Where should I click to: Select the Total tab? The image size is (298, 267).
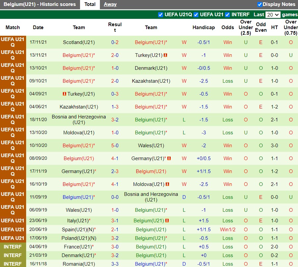90,4
